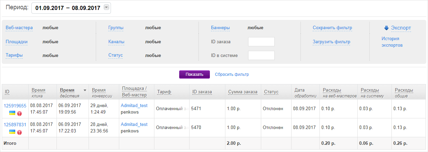Open the Период date range dropdown
Image resolution: width=428 pixels, height=152 pixels.
[x=106, y=8]
